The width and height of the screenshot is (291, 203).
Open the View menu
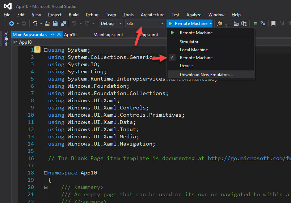coord(36,15)
